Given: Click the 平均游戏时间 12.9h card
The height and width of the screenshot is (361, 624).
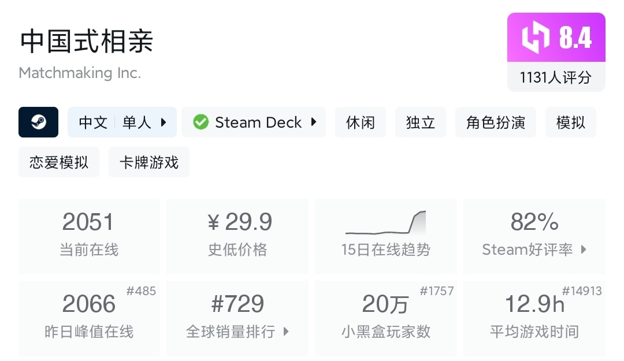Looking at the screenshot, I should pyautogui.click(x=534, y=318).
